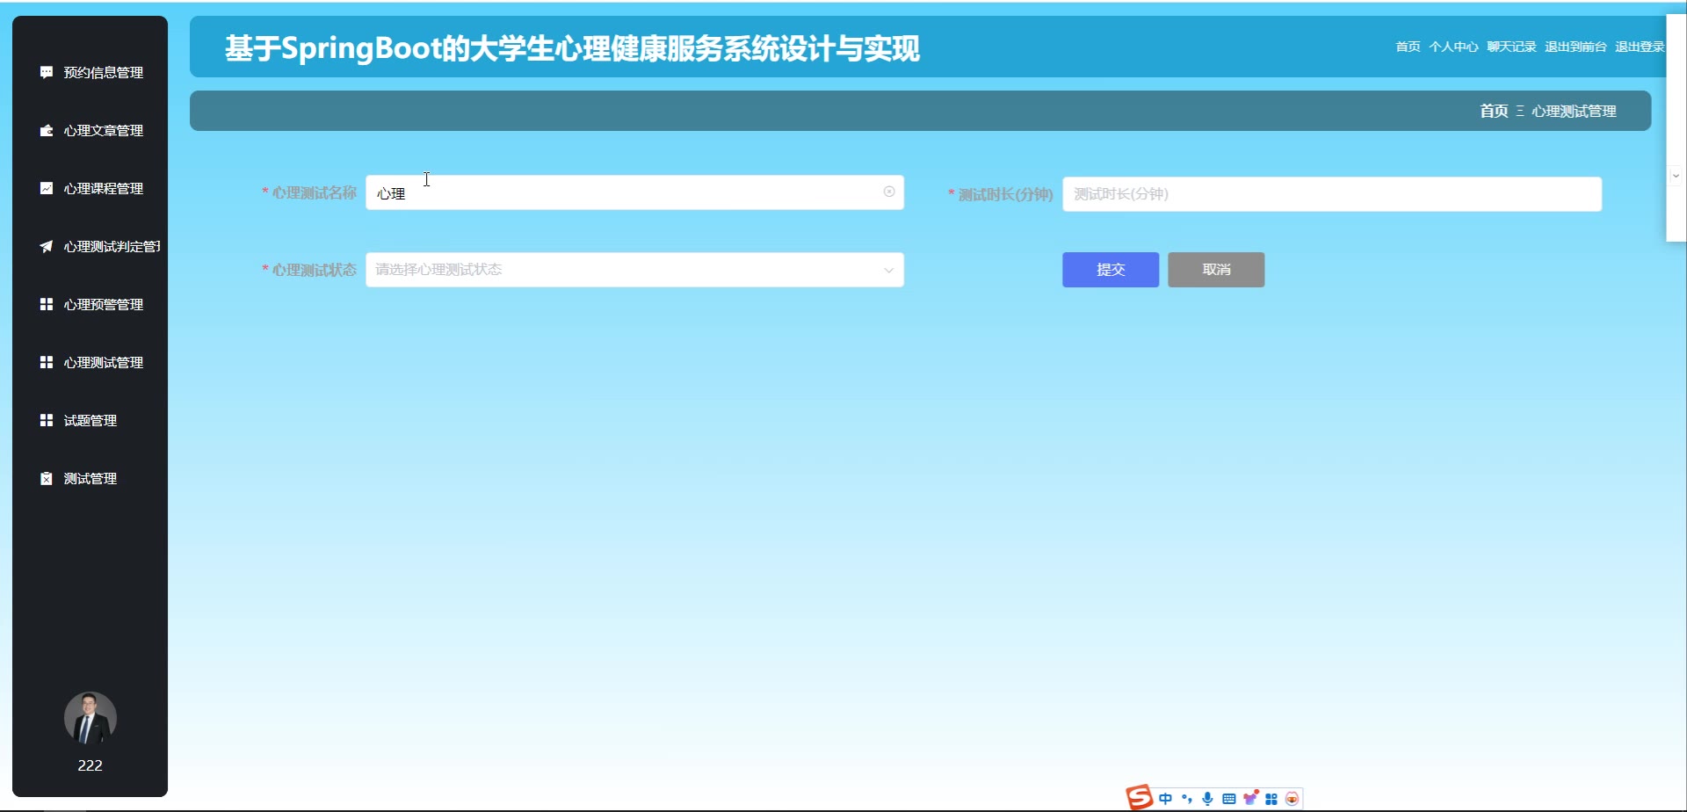Click the gray 取消 button
The width and height of the screenshot is (1687, 812).
(x=1216, y=270)
